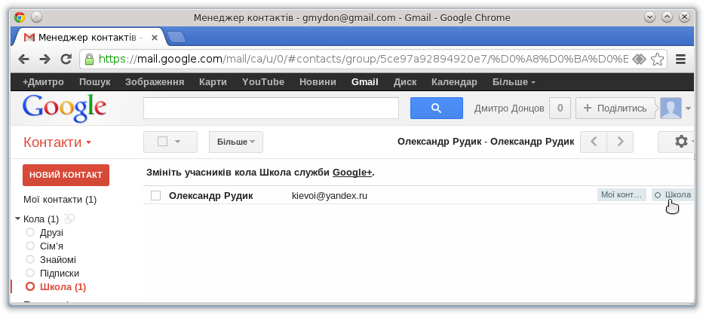The height and width of the screenshot is (315, 706).
Task: Select the Менеджер контактів browser tab
Action: tap(91, 38)
